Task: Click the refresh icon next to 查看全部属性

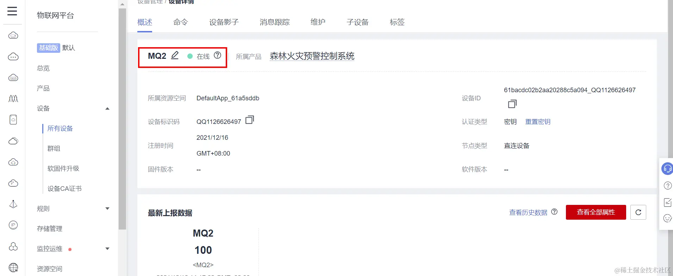Action: point(638,212)
